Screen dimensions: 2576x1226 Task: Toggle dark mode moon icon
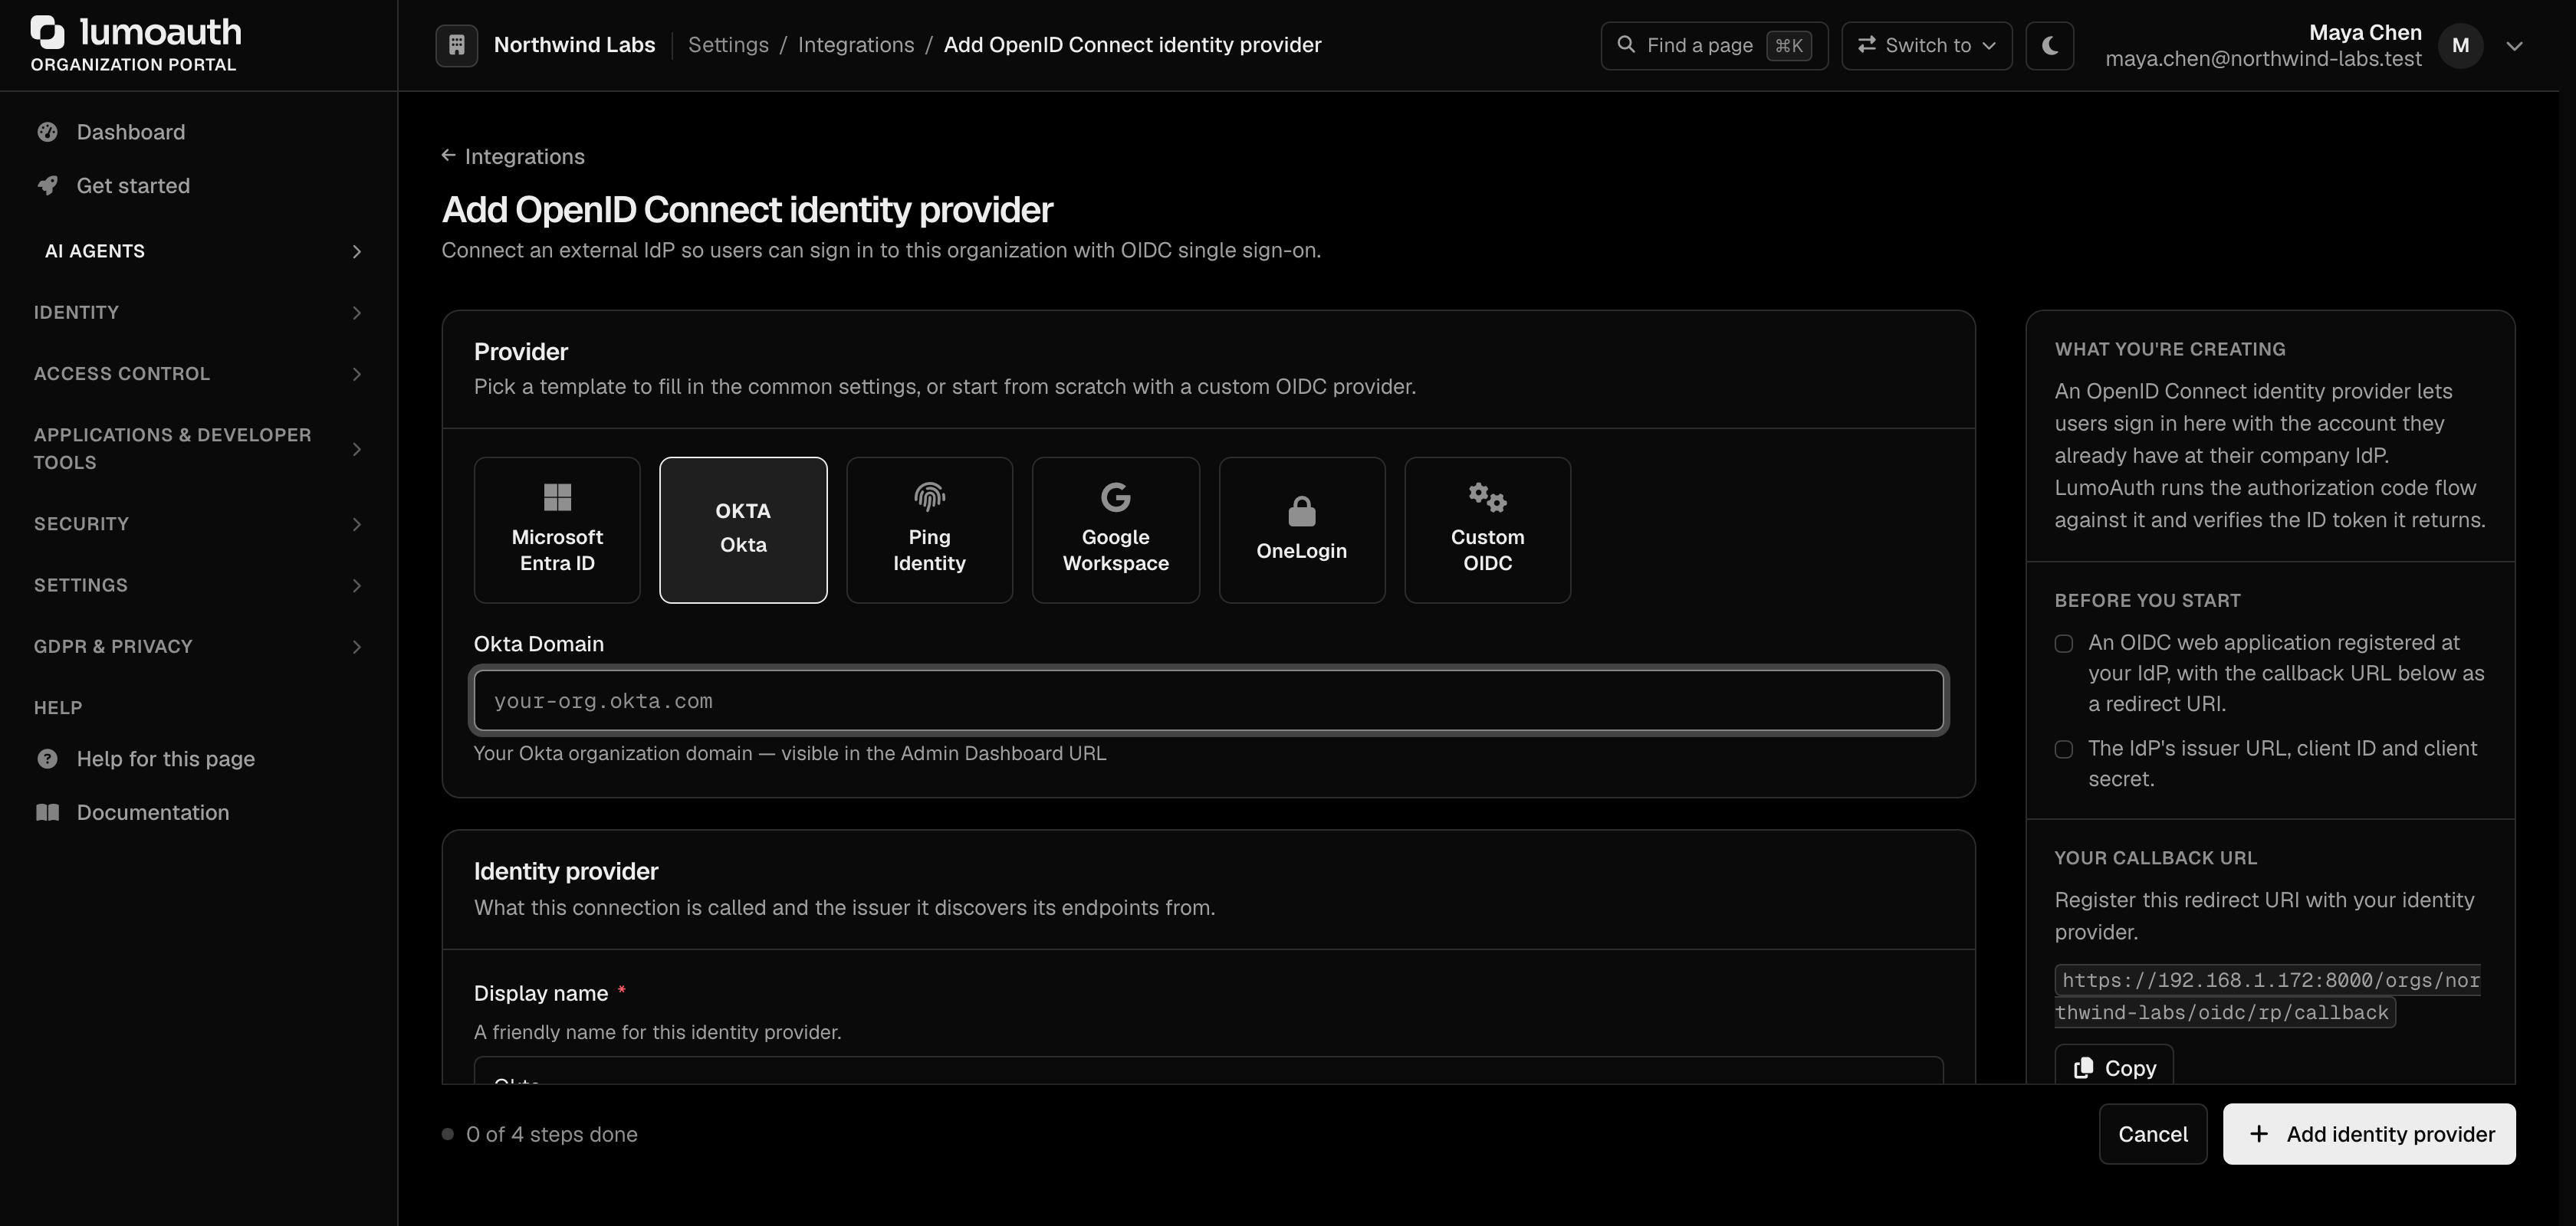pos(2049,45)
